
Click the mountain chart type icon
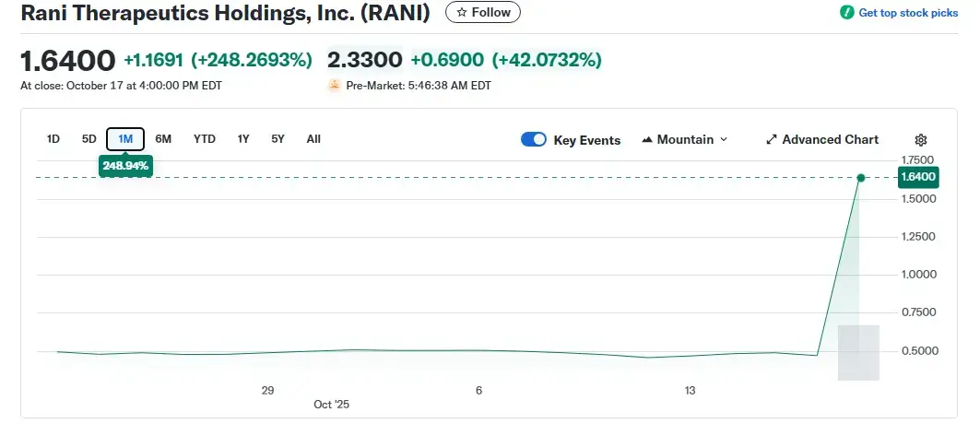(647, 140)
